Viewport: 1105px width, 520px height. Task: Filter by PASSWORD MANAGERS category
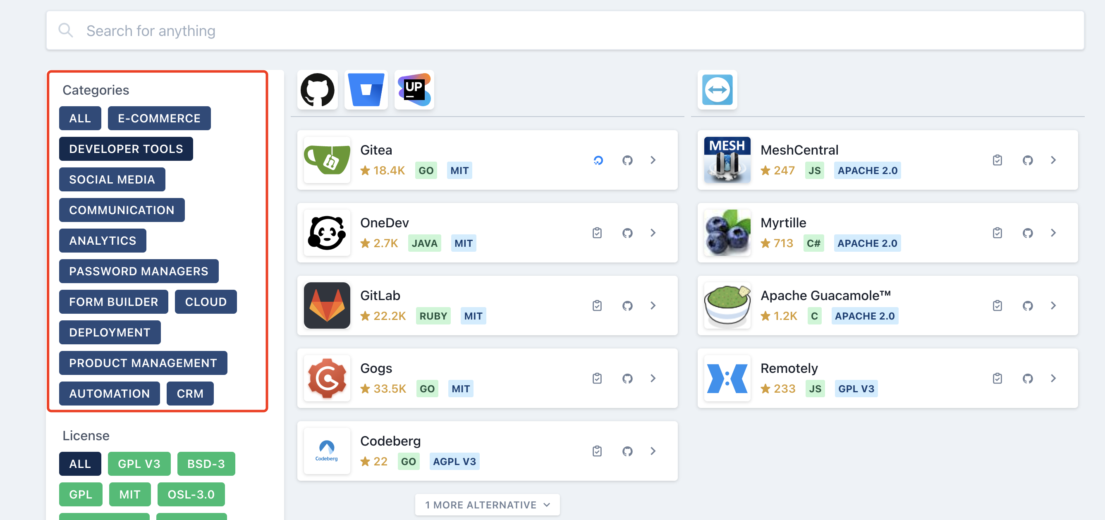139,271
